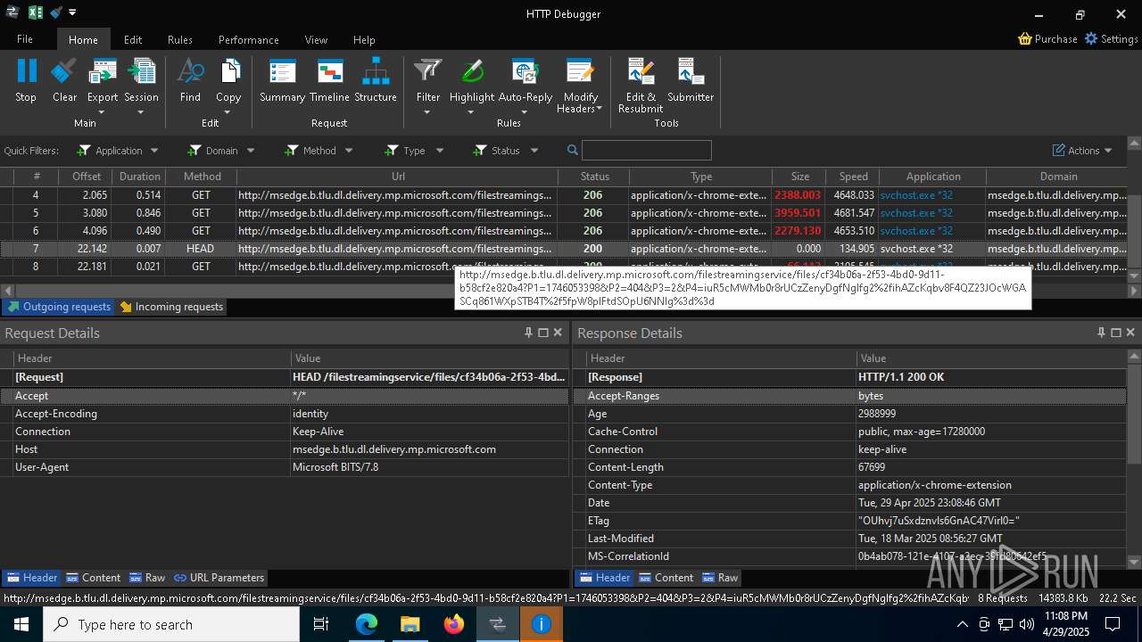The image size is (1142, 642).
Task: Open the quick access toolbar dropdown arrow
Action: pyautogui.click(x=72, y=12)
